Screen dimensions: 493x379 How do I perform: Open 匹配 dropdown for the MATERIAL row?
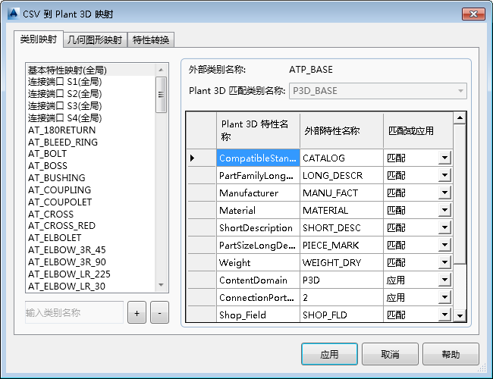(444, 210)
